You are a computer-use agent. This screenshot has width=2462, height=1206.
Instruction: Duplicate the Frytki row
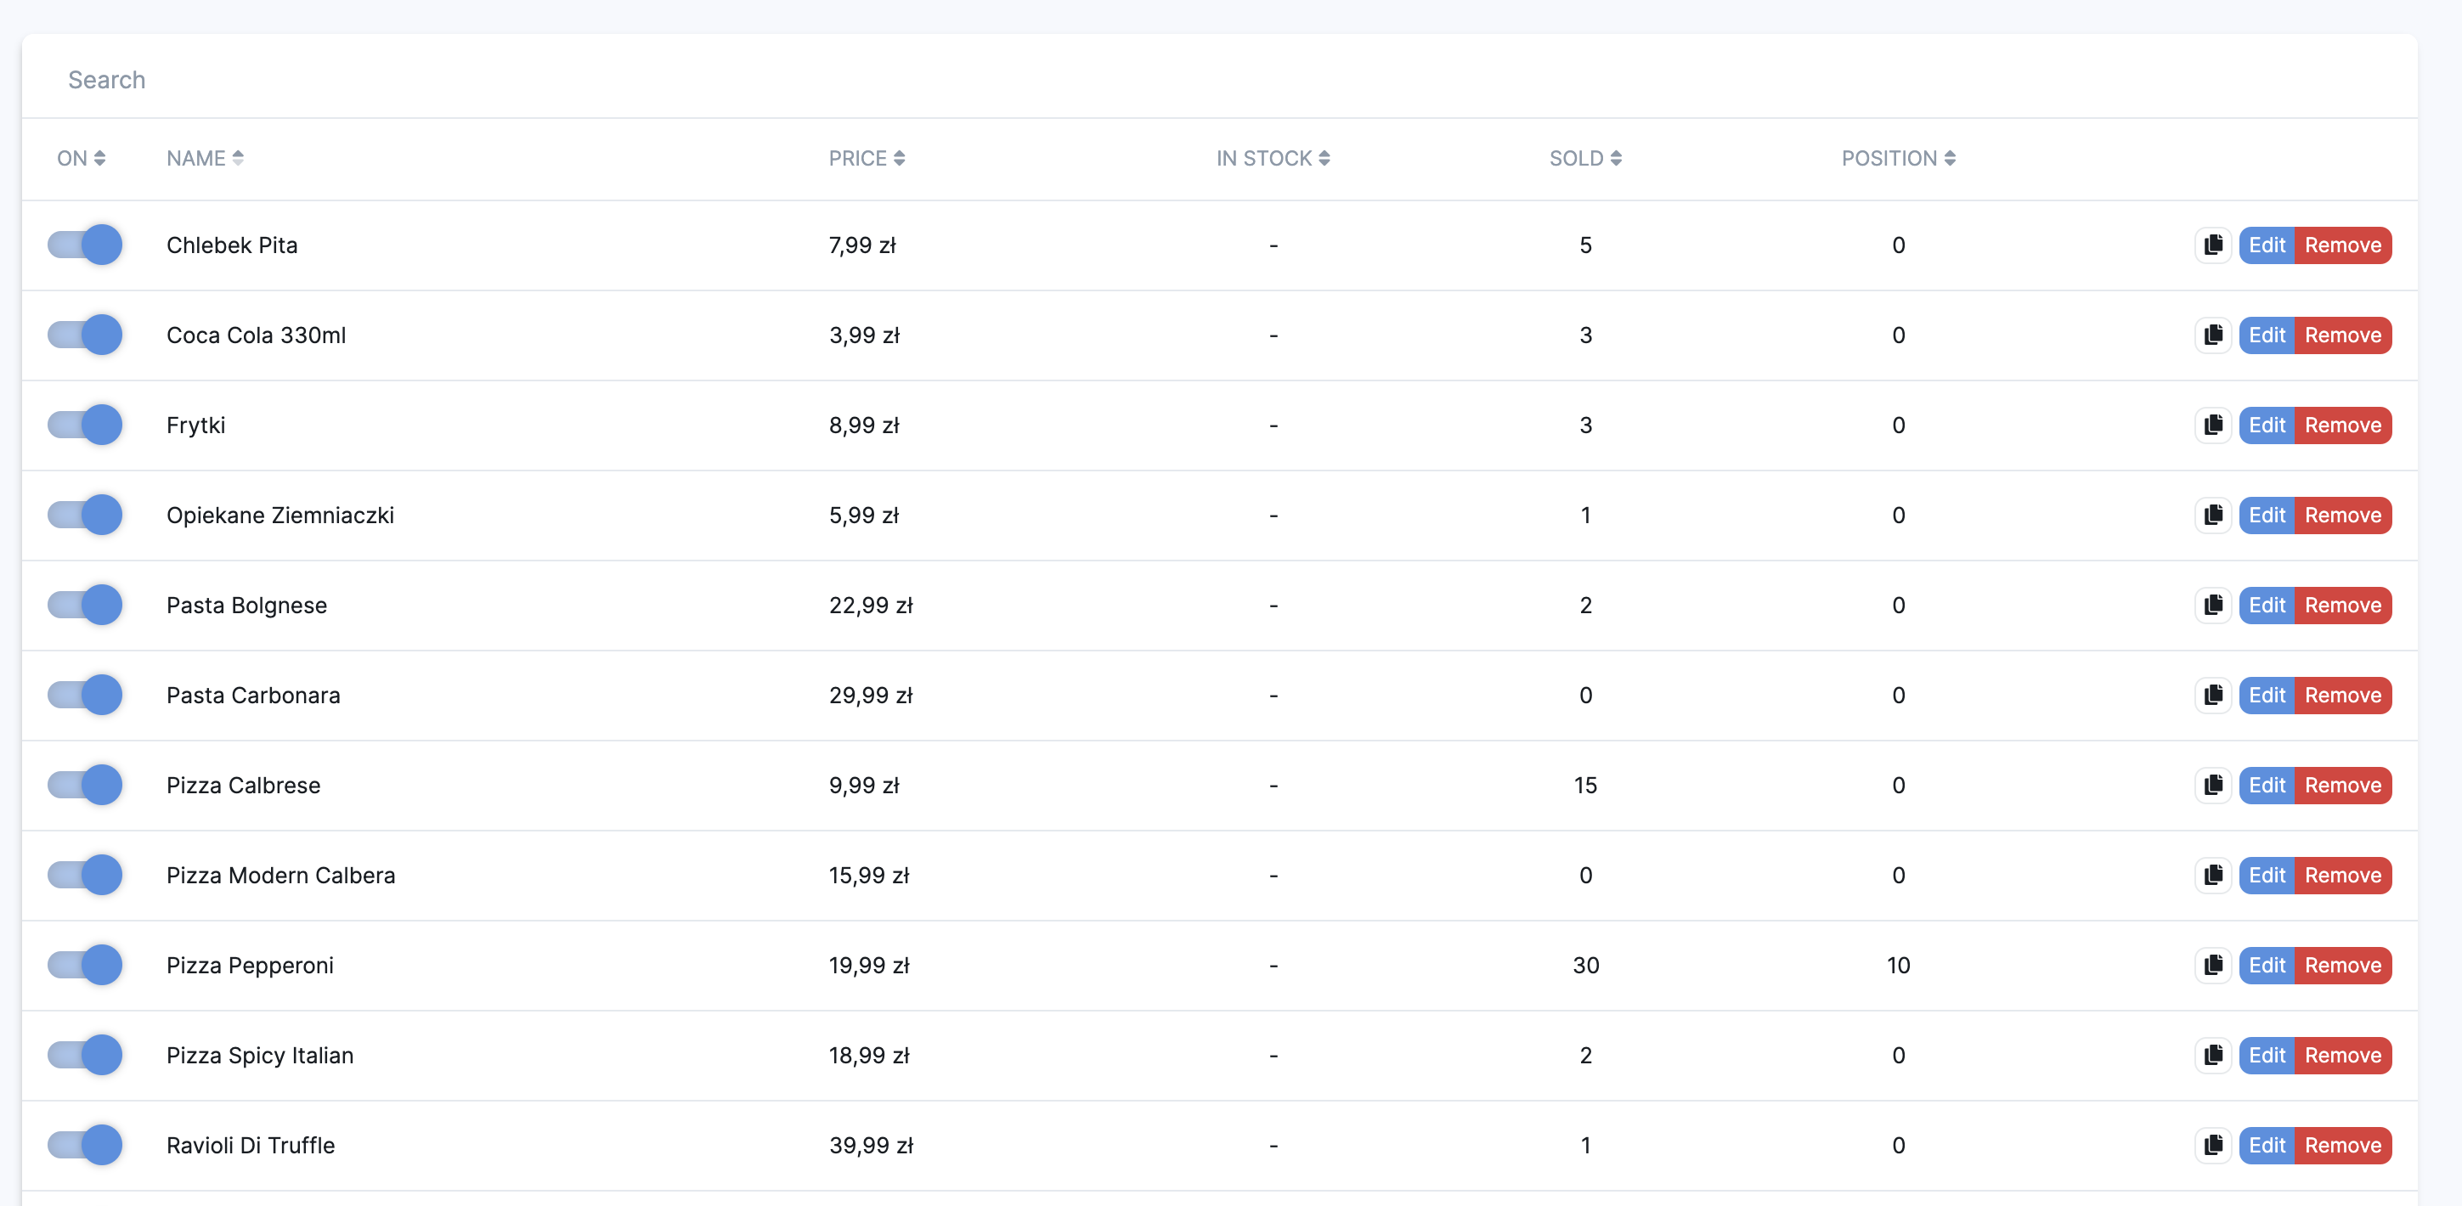pyautogui.click(x=2212, y=425)
